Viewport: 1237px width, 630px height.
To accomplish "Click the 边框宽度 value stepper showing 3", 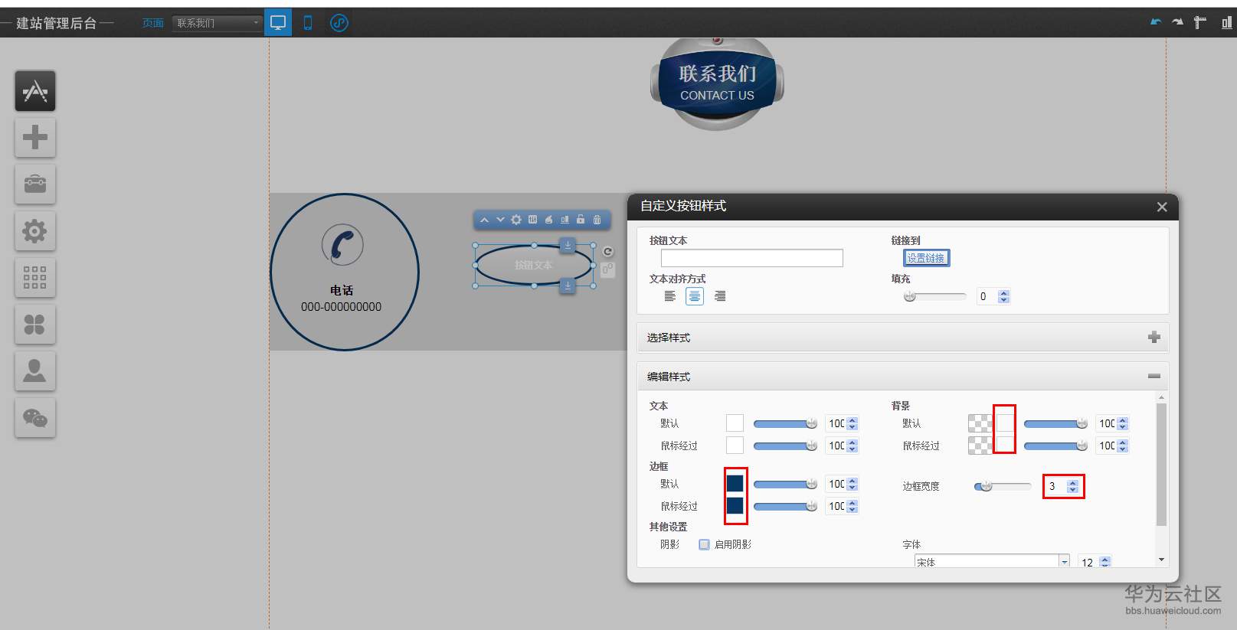I will point(1072,486).
